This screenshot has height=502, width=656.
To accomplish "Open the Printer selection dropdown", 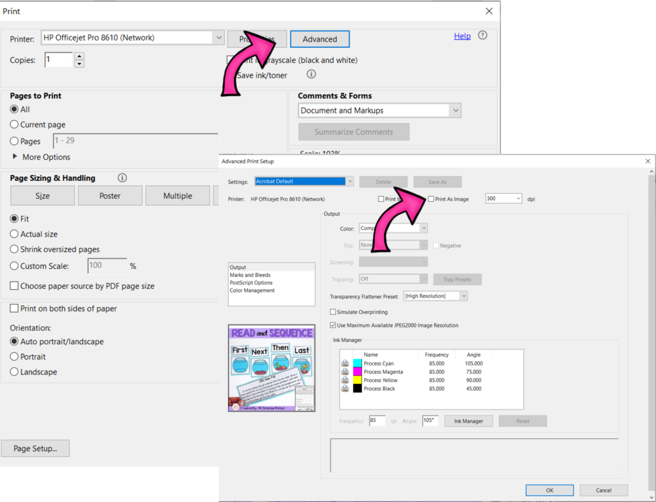I will [218, 38].
